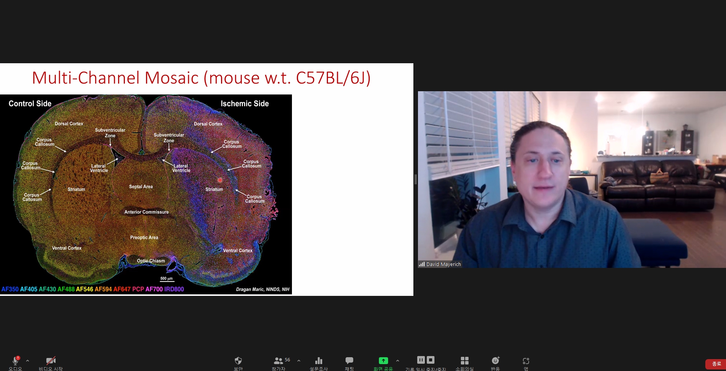Open the Participants panel icon
This screenshot has height=371, width=726.
279,361
